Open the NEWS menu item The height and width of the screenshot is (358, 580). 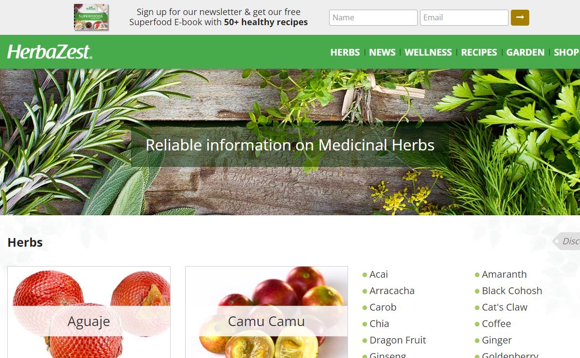[x=382, y=52]
